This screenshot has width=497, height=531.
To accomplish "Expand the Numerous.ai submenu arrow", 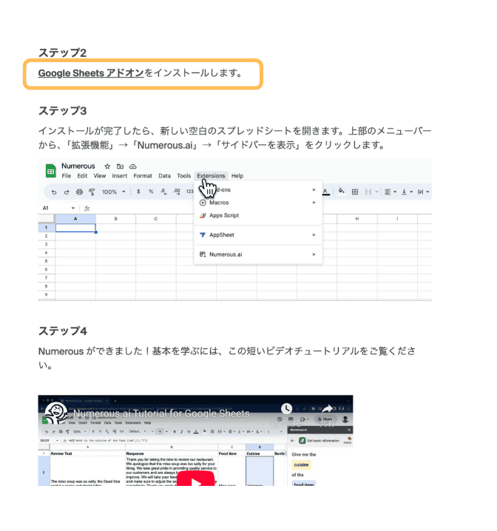I will [314, 254].
